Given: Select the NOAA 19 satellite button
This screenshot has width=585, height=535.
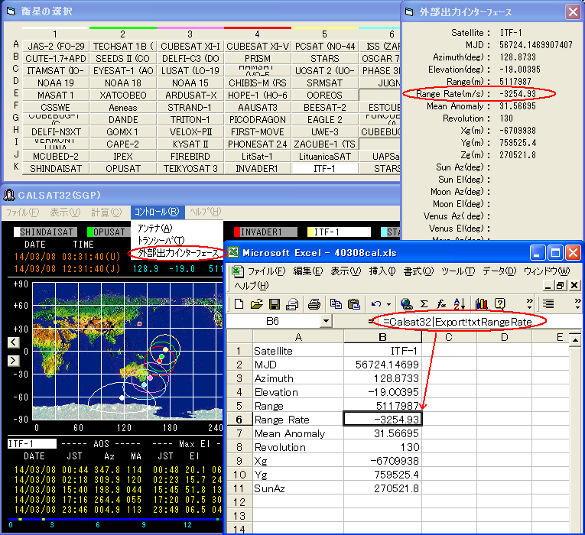Looking at the screenshot, I should point(56,83).
